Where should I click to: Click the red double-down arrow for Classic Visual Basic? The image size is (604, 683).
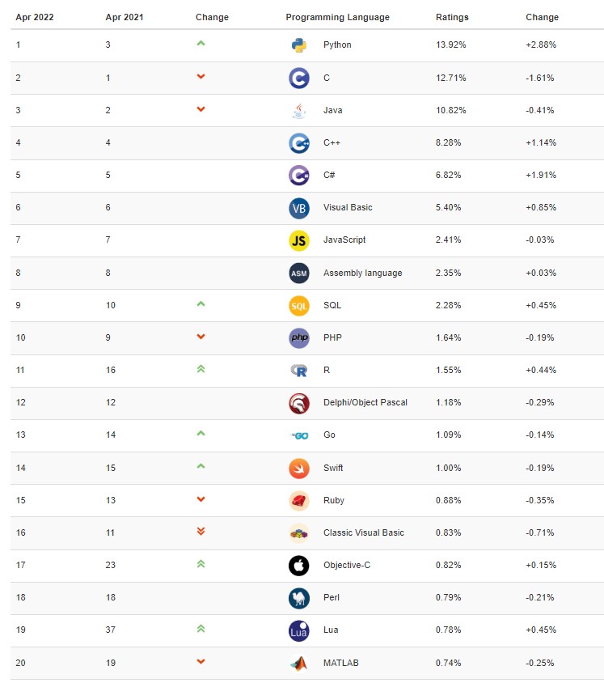pyautogui.click(x=201, y=531)
